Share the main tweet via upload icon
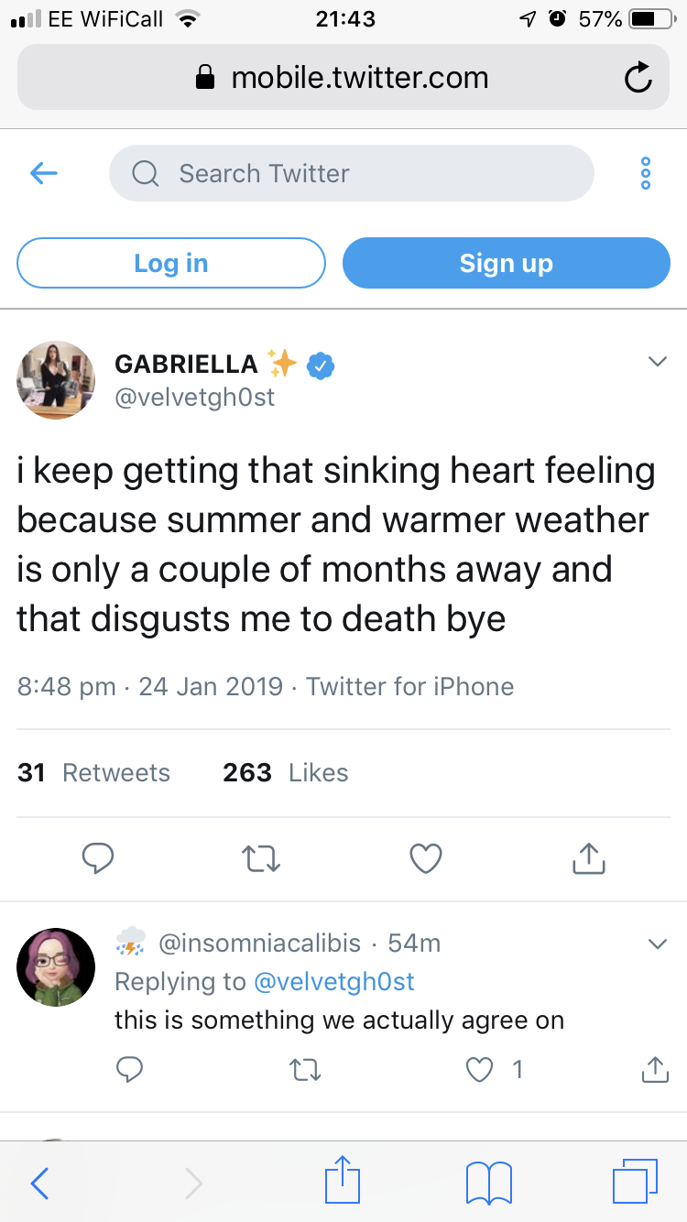The width and height of the screenshot is (687, 1222). pyautogui.click(x=588, y=858)
